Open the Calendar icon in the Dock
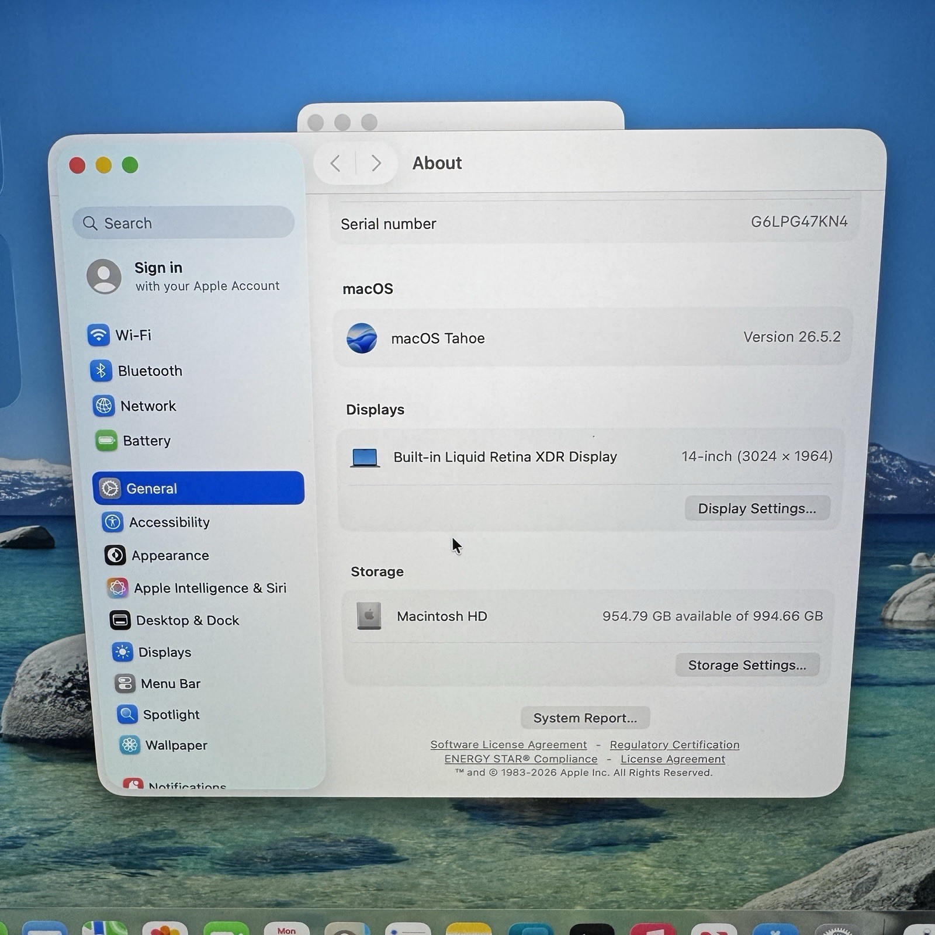This screenshot has width=935, height=935. click(x=286, y=928)
